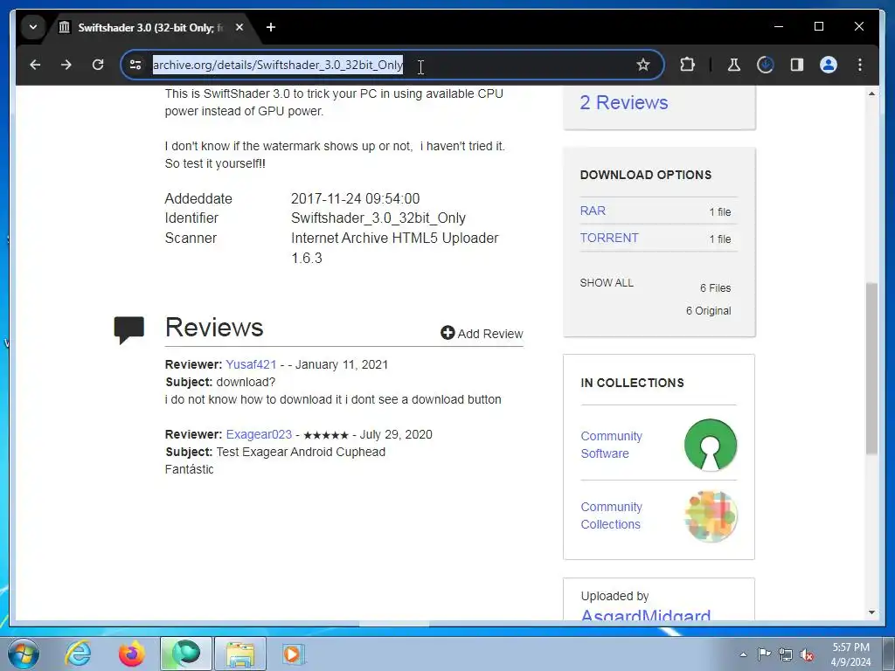Click the Addeddate value 2017-11-24 09:54:00

355,198
